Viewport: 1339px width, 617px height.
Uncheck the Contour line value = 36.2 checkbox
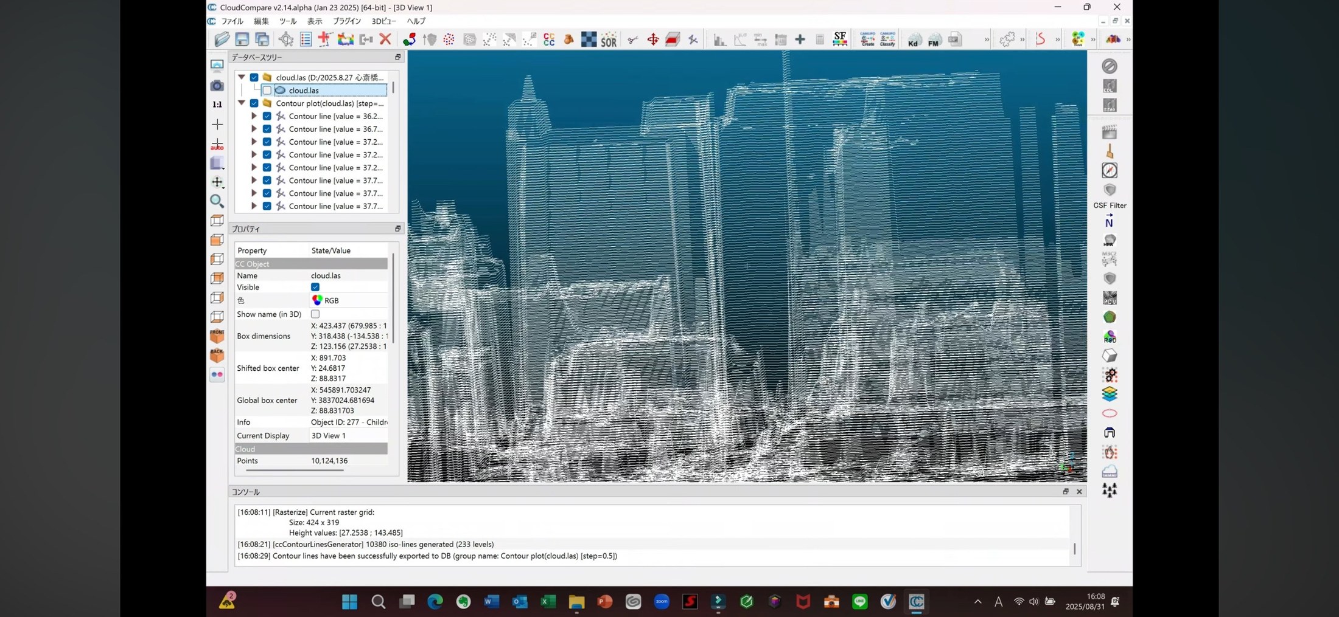[267, 116]
